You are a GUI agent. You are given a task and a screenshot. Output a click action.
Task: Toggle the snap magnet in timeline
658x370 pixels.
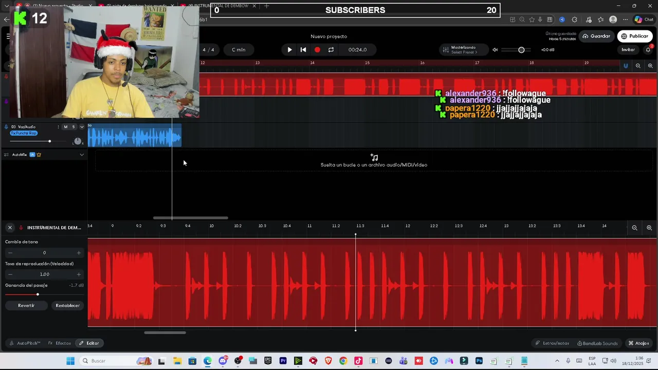point(626,66)
